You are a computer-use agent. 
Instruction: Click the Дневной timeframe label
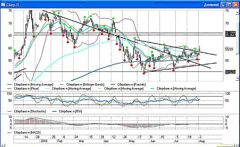coord(211,5)
